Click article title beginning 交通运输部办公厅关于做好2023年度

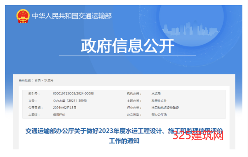(x=124, y=131)
